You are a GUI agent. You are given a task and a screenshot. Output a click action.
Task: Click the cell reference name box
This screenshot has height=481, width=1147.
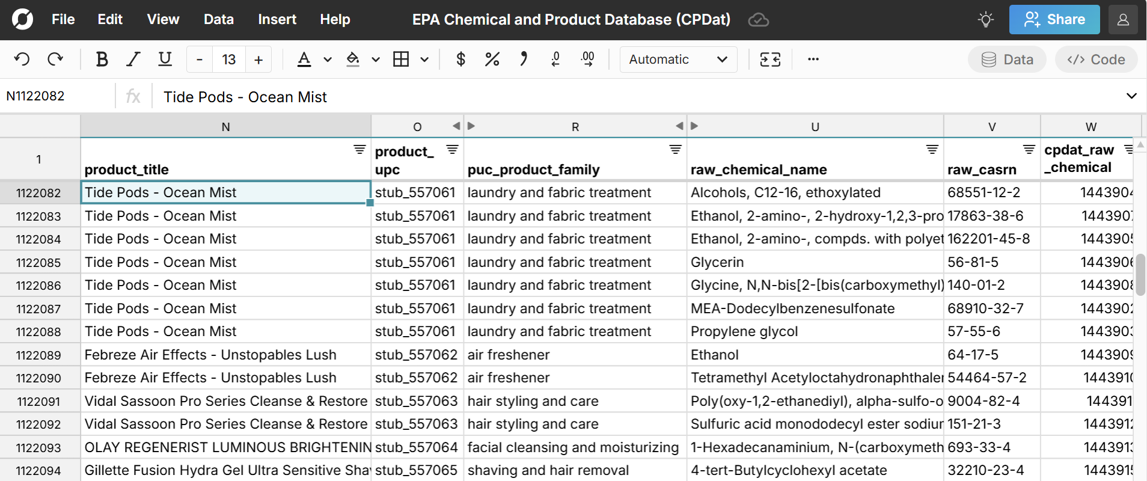point(58,96)
